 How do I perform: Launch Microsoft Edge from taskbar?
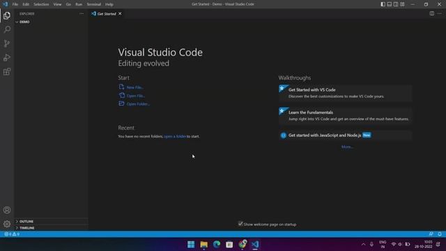click(217, 244)
